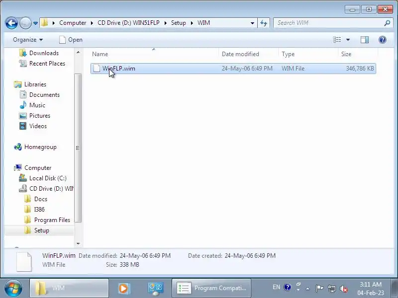Open the Pictures library
This screenshot has height=298, width=398.
[x=35, y=116]
